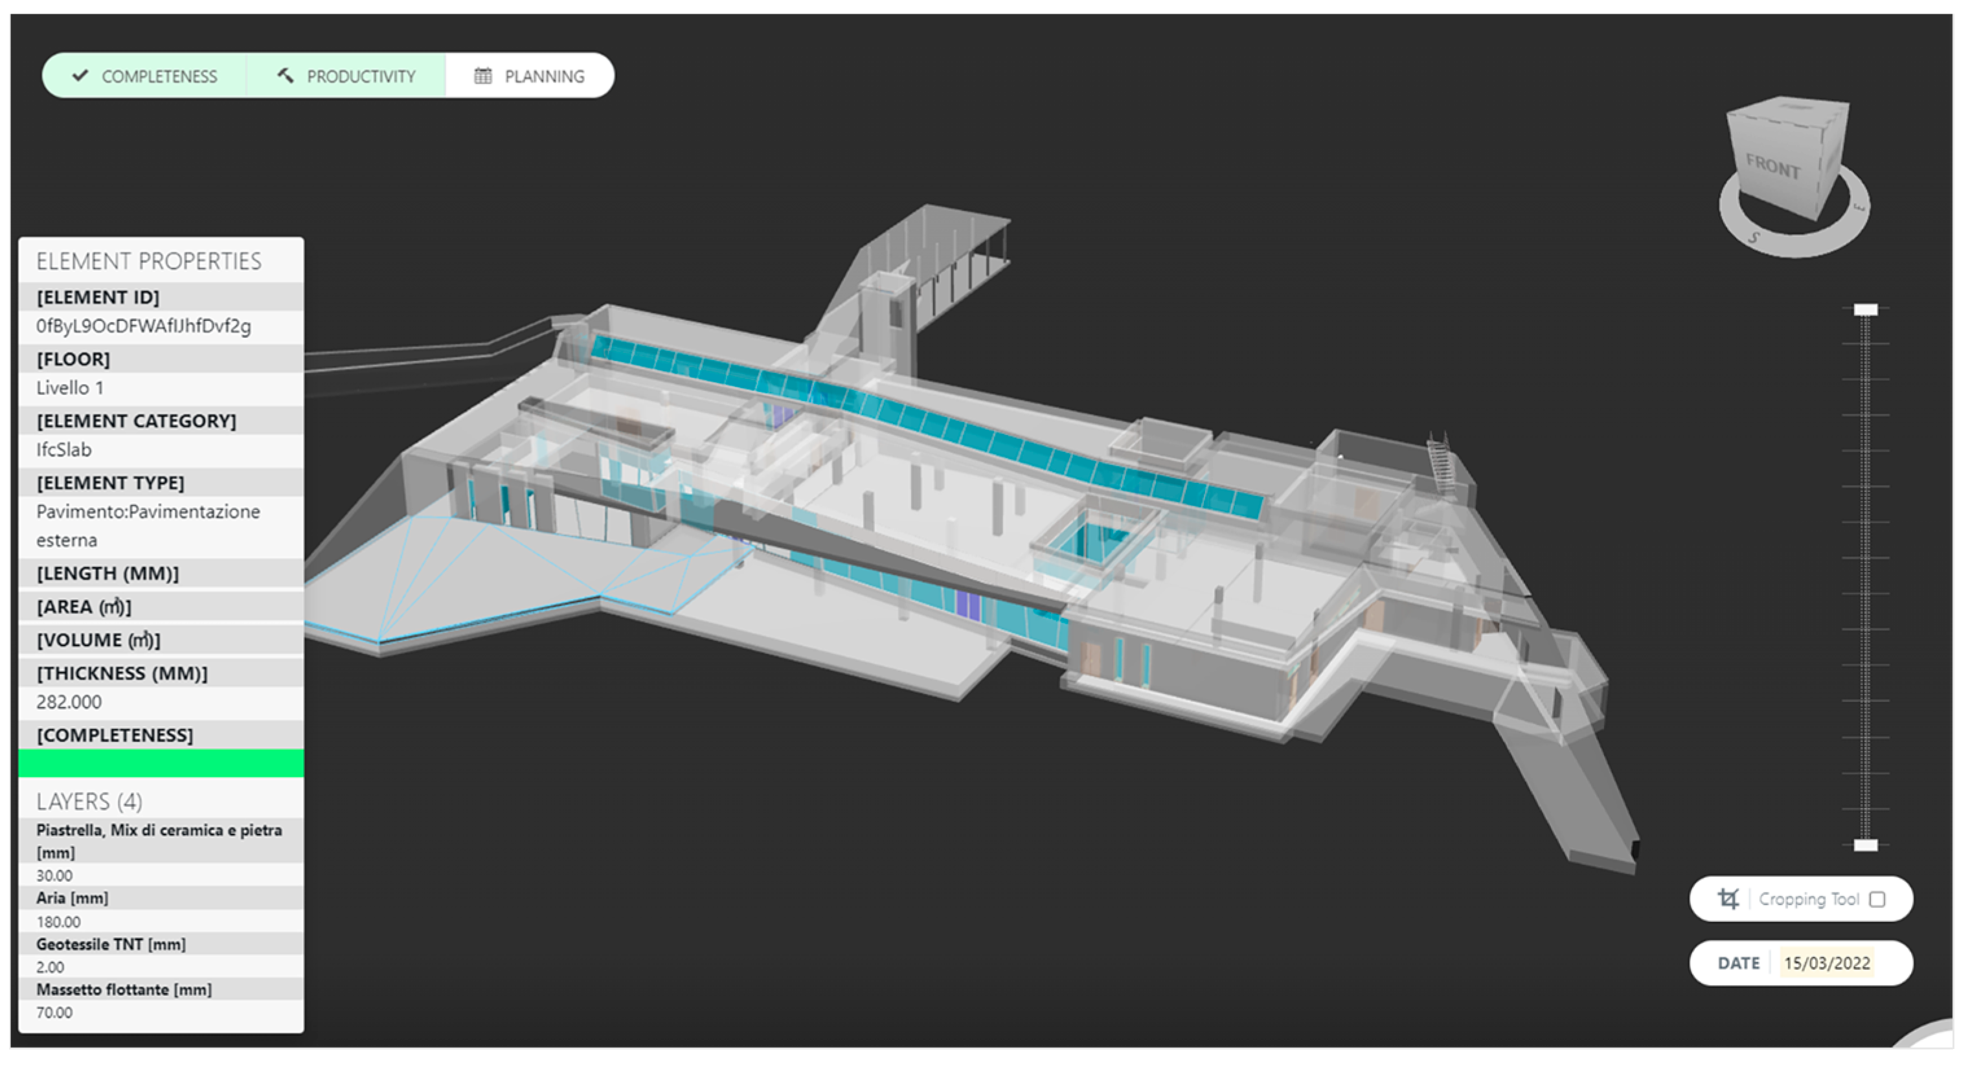Click the green completeness bar

(161, 763)
